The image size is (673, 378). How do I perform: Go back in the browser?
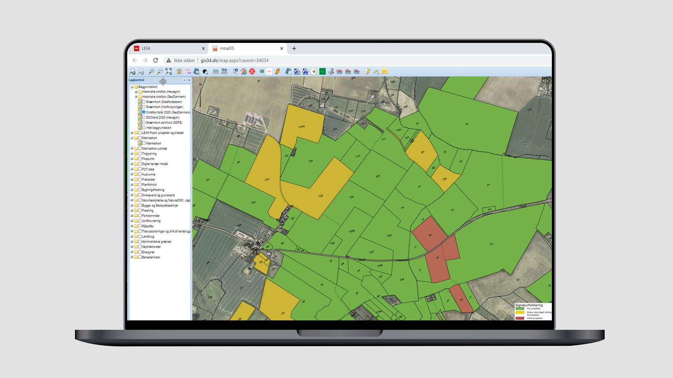coord(135,60)
